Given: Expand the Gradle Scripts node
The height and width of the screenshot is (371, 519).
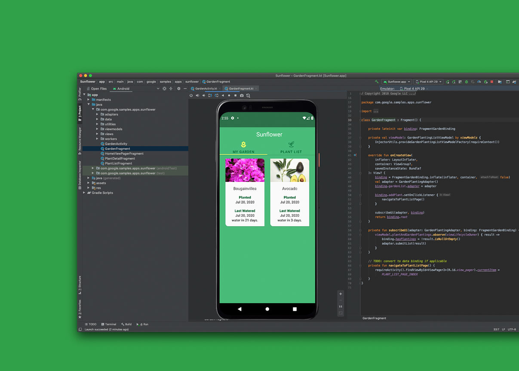Looking at the screenshot, I should click(x=84, y=193).
